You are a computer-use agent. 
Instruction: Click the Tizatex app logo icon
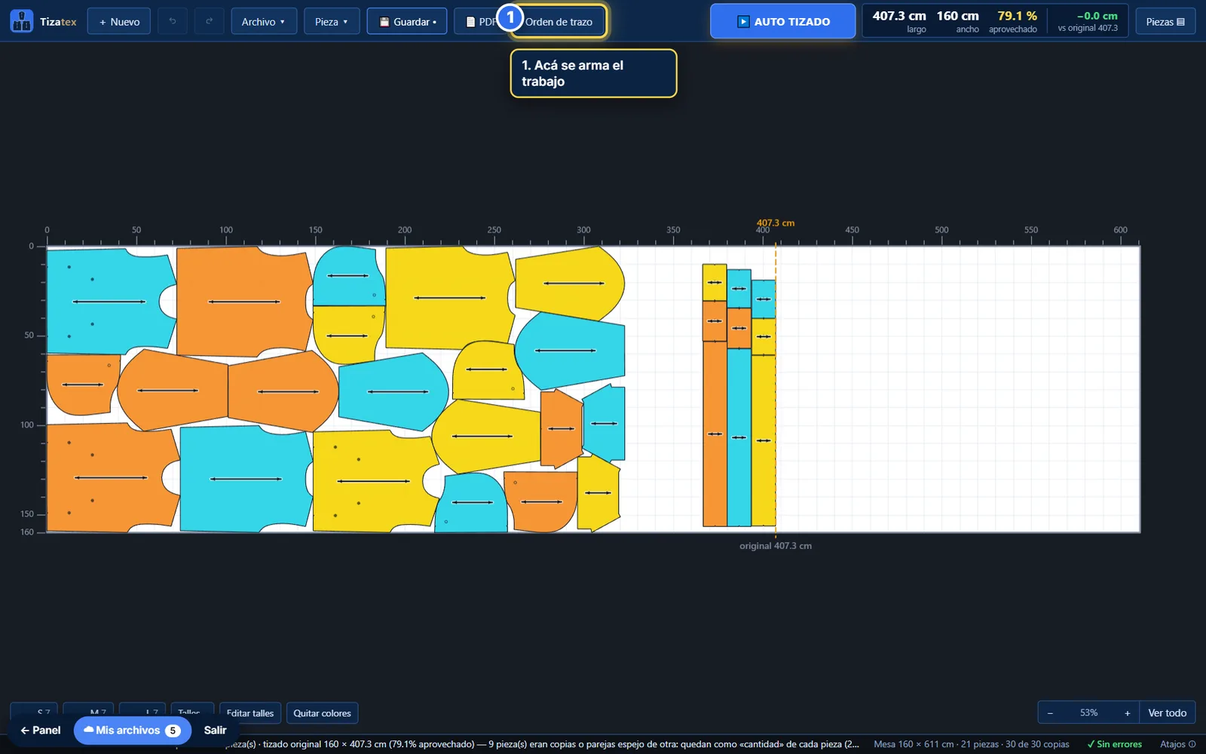[21, 21]
